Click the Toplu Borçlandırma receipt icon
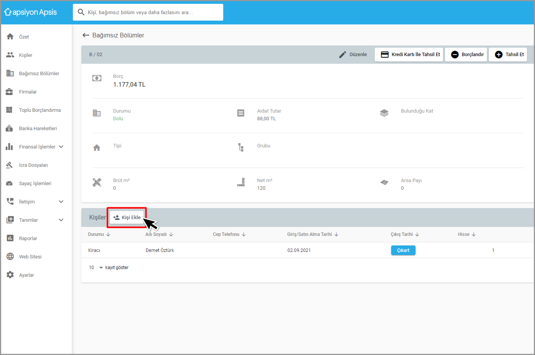 tap(10, 110)
